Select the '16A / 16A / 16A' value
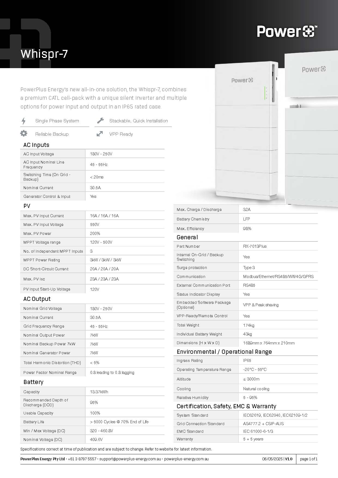338x478 pixels. click(104, 216)
